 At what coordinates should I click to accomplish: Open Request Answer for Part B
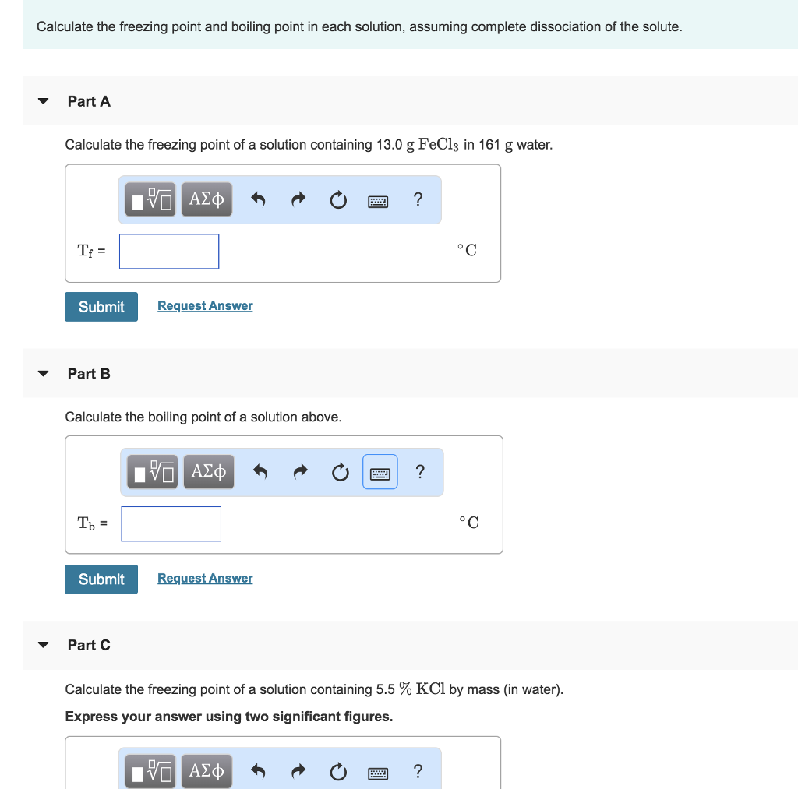pos(204,578)
